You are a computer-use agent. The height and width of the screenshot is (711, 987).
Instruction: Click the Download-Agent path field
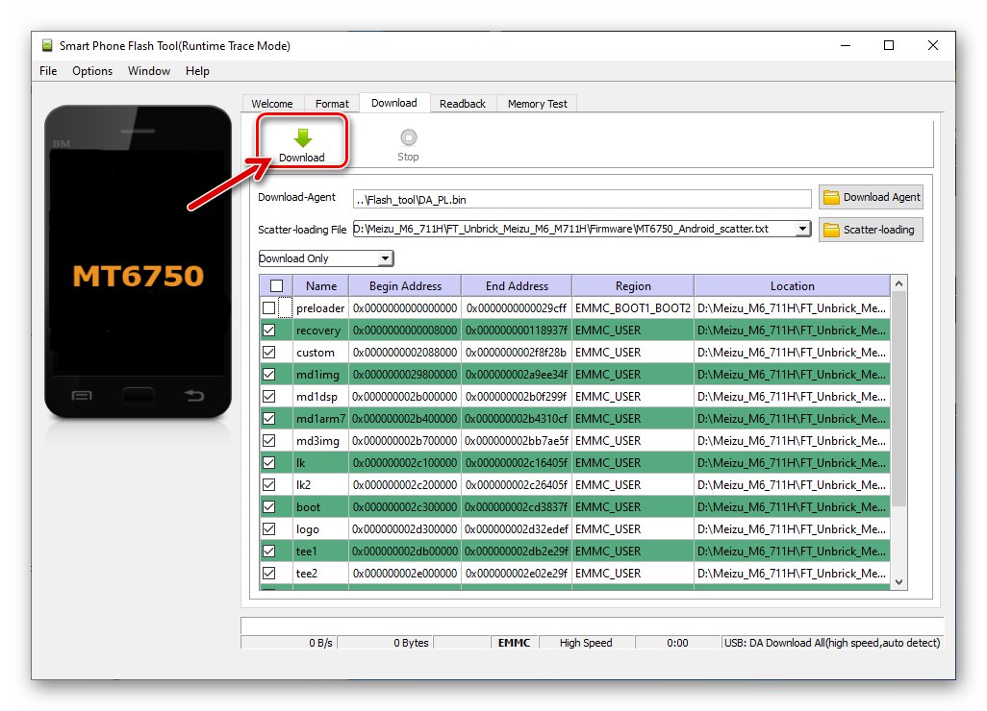pyautogui.click(x=582, y=199)
